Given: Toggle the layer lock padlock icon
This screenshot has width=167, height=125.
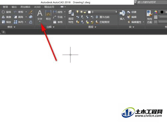Looking at the screenshot, I should tap(85, 12).
